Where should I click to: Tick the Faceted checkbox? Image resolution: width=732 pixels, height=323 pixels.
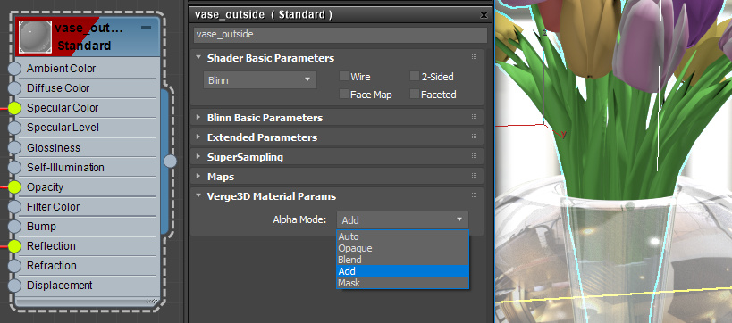[415, 95]
